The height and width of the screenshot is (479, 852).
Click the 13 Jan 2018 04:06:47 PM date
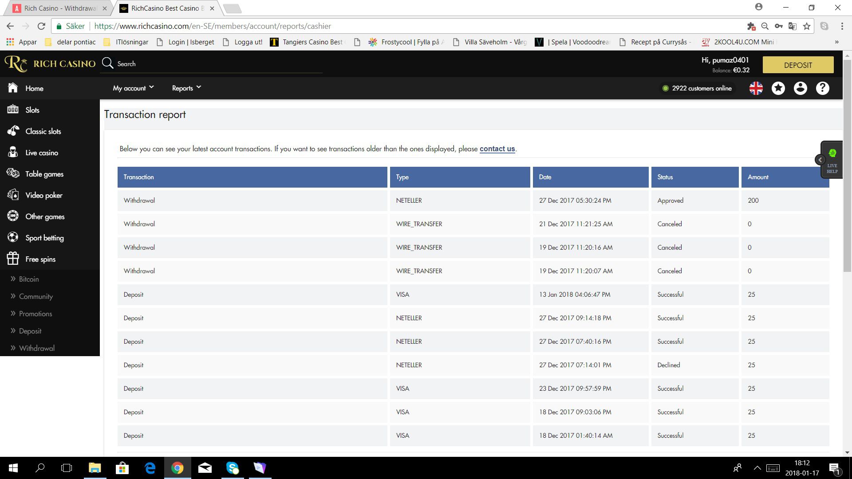point(575,294)
